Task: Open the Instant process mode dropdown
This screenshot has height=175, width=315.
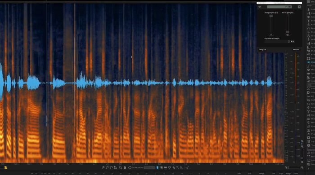Action: (149, 167)
